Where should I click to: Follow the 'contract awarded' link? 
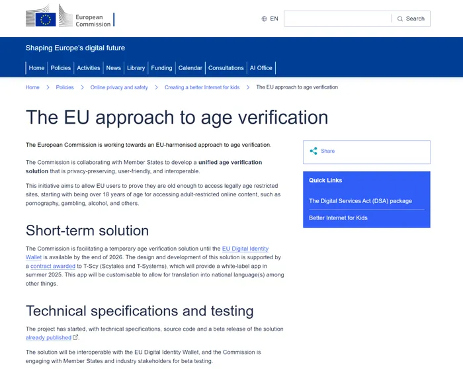(x=53, y=266)
